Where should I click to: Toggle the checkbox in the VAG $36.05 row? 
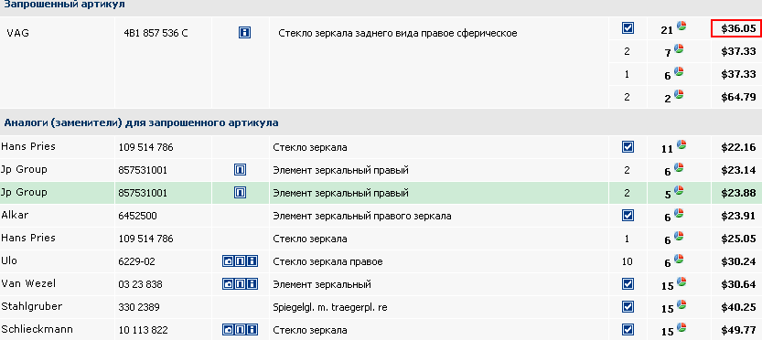tap(628, 28)
